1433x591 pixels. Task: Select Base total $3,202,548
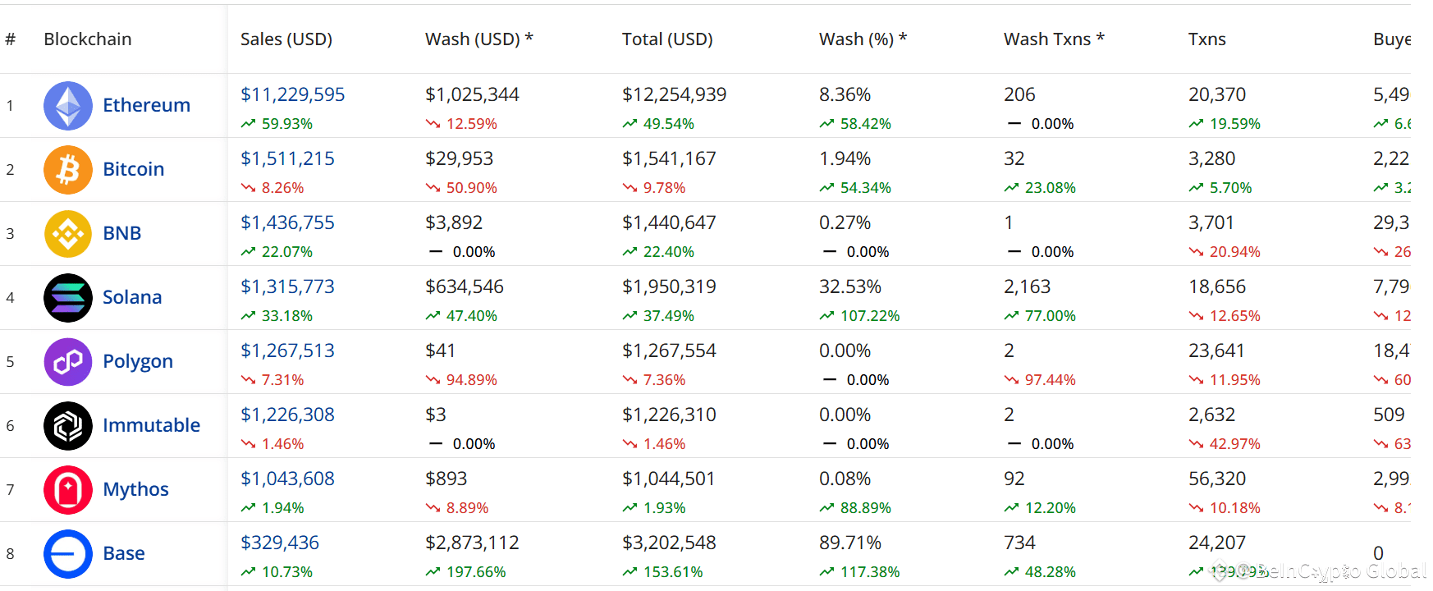[670, 543]
